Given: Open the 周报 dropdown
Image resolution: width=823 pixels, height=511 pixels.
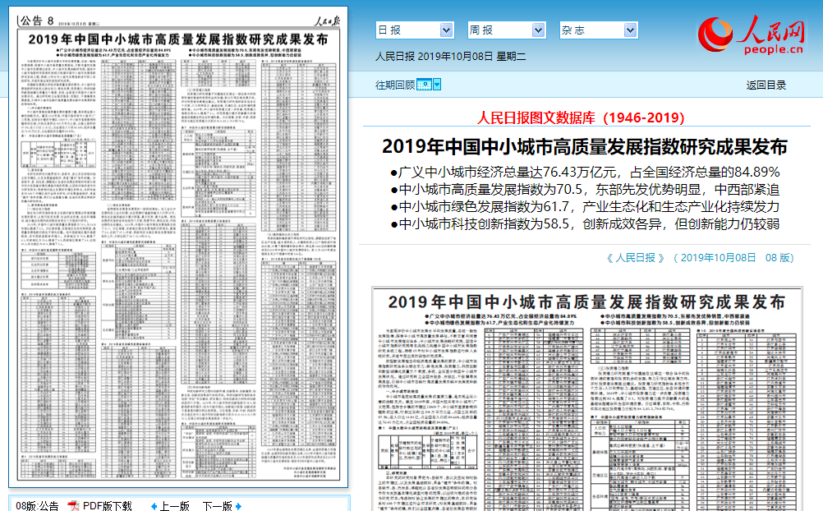Looking at the screenshot, I should (507, 30).
